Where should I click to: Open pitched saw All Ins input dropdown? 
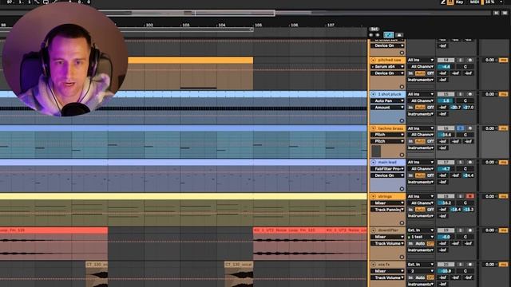421,61
